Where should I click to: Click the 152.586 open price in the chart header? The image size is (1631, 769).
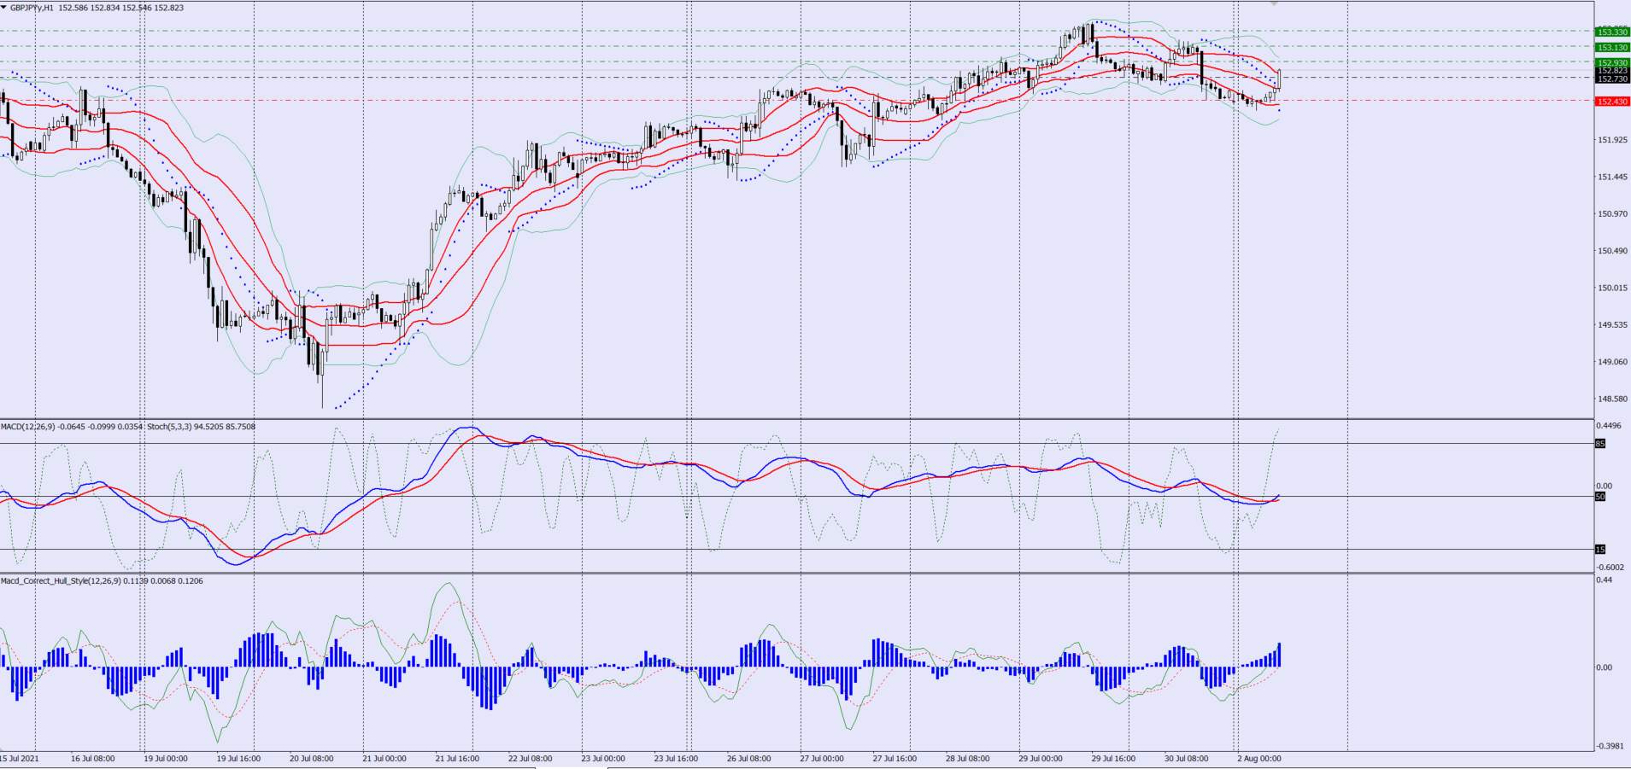pyautogui.click(x=73, y=8)
